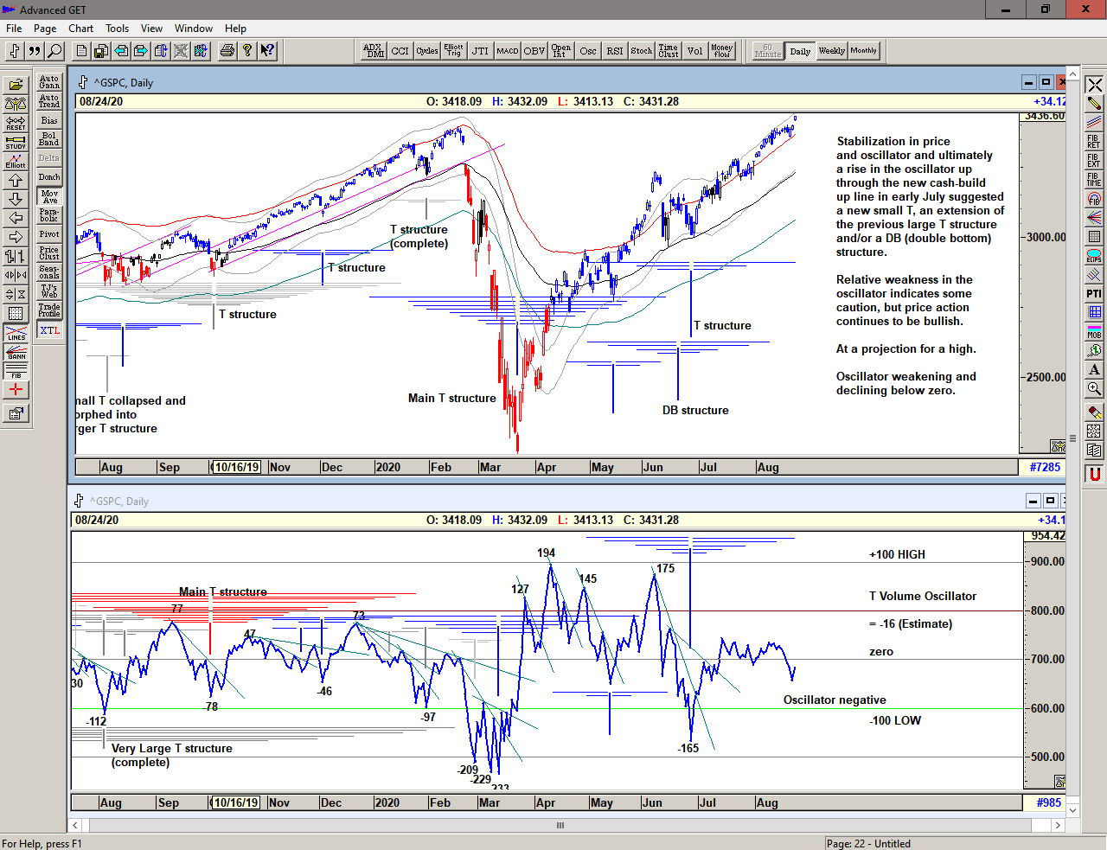The width and height of the screenshot is (1107, 850).
Task: Click the vertical scrollbar down arrow
Action: coord(1073,810)
